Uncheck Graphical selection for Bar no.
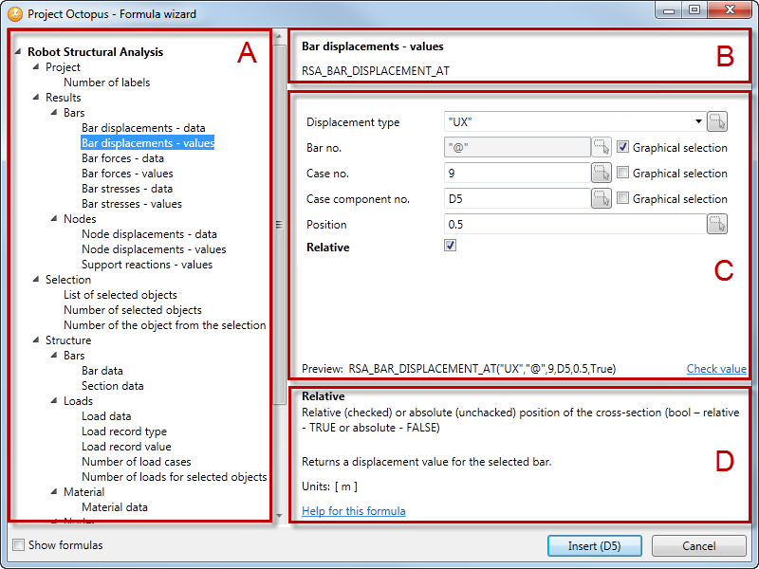Screen dimensions: 759x569 623,147
